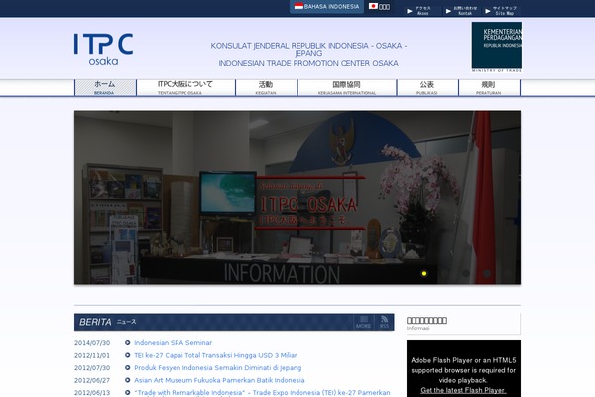Open the Tentang ITPC Osaka menu

coord(185,87)
